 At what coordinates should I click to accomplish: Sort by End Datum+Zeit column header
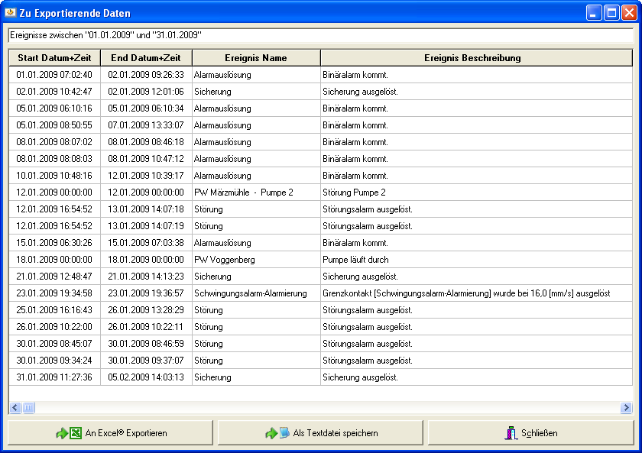click(146, 58)
